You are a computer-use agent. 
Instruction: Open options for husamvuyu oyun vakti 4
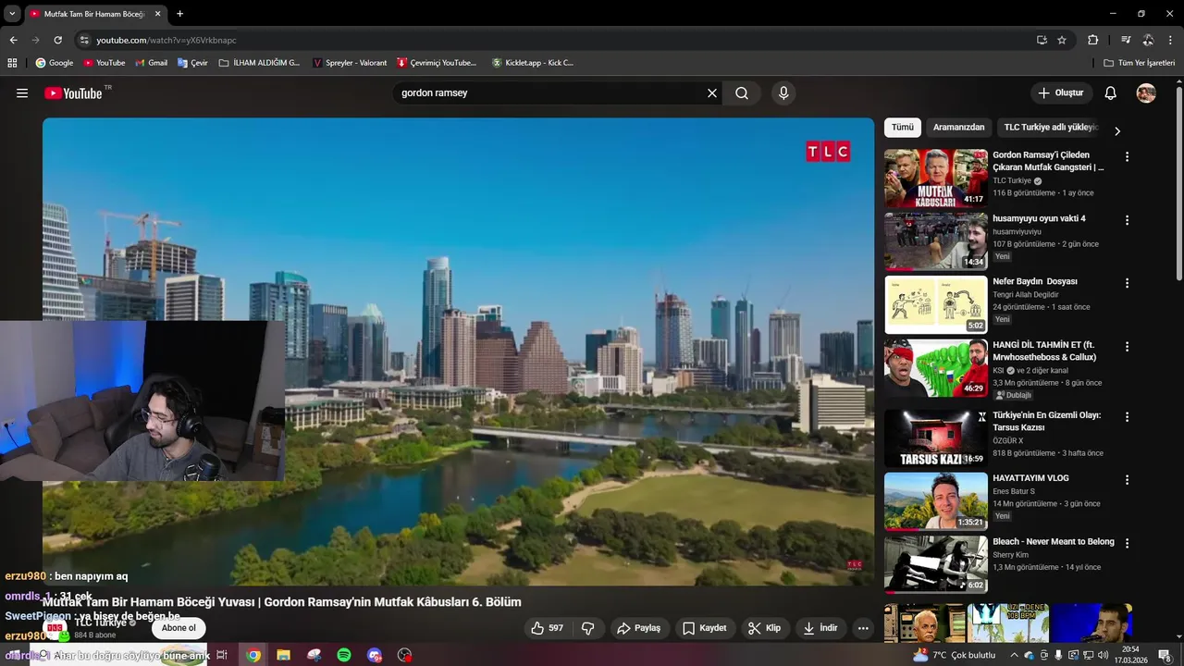[x=1127, y=220]
